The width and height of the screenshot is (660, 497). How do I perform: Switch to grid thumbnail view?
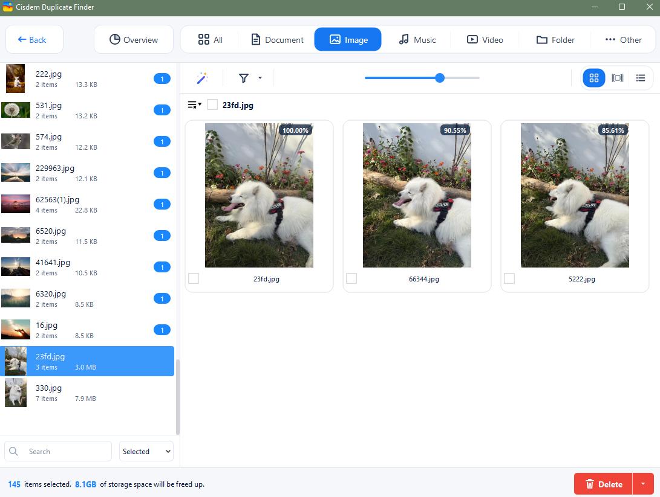(x=593, y=78)
